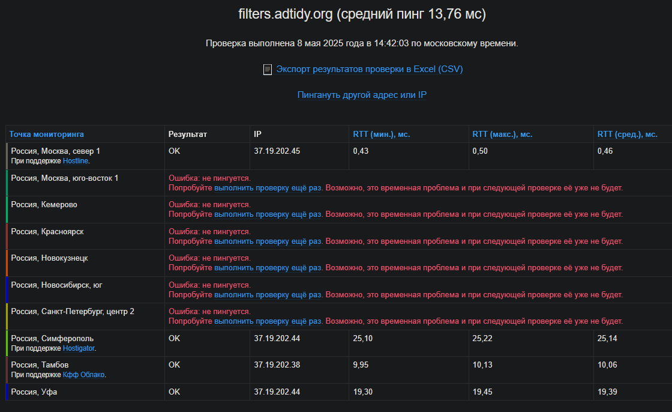The image size is (672, 412).
Task: Select 'Россия, Симферополь' text
Action: click(52, 339)
